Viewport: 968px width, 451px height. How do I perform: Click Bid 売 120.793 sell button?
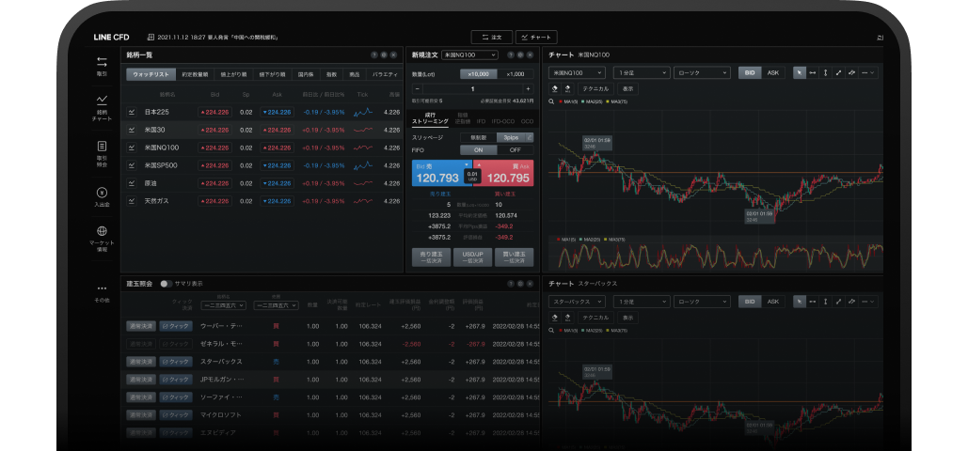point(441,174)
